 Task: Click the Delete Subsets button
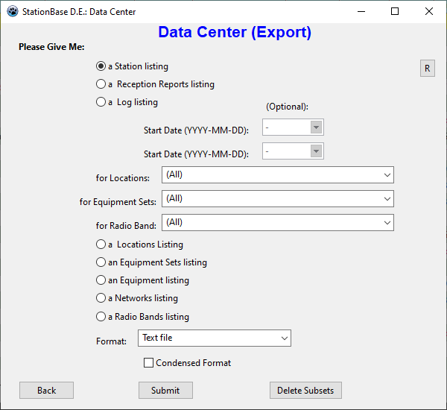click(x=305, y=390)
